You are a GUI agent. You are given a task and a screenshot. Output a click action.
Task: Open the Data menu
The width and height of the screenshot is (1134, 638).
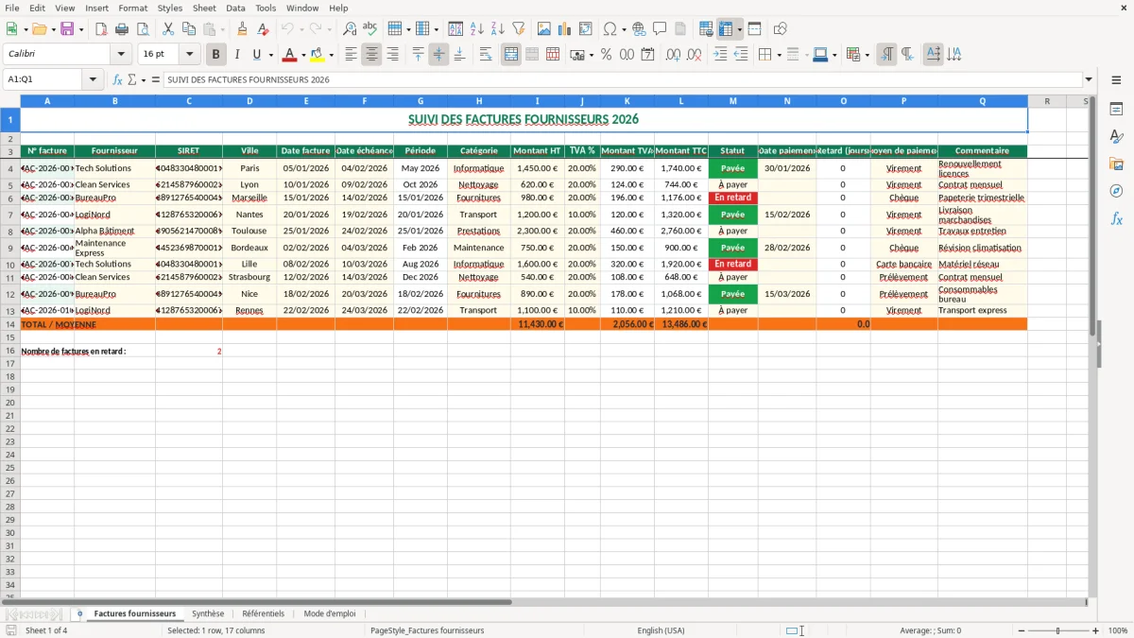(235, 8)
